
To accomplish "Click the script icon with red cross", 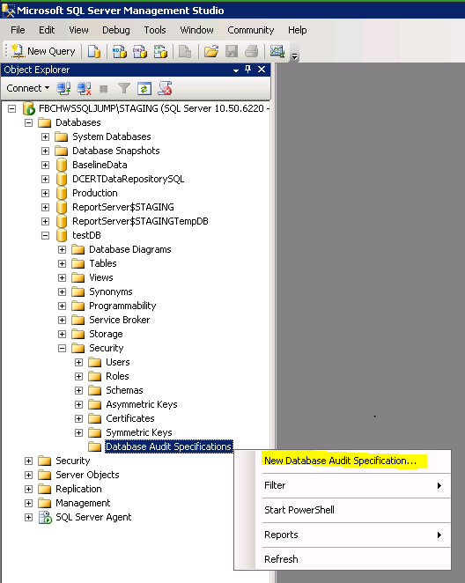I will [x=165, y=88].
